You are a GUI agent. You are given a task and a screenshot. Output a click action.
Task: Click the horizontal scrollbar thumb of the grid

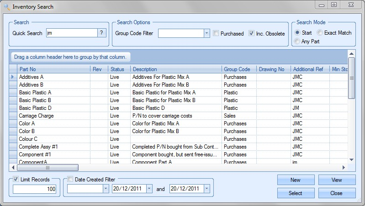[48, 167]
